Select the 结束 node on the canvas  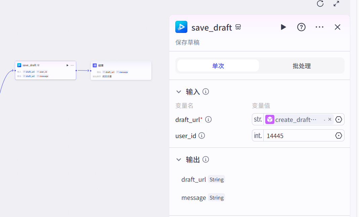click(x=121, y=71)
